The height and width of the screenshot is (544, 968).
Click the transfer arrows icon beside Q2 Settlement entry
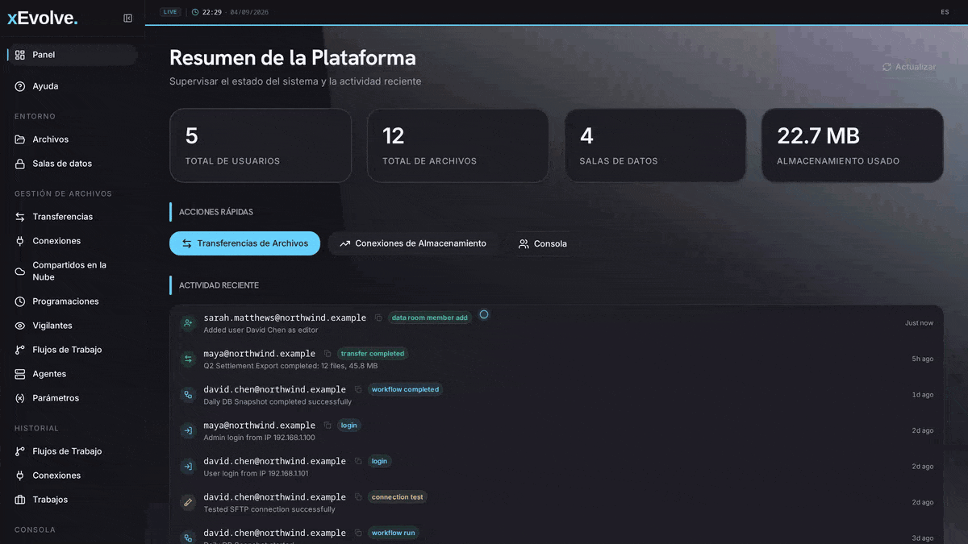tap(188, 359)
